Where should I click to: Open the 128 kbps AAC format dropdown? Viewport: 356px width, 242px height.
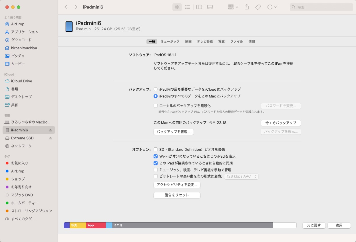click(242, 176)
